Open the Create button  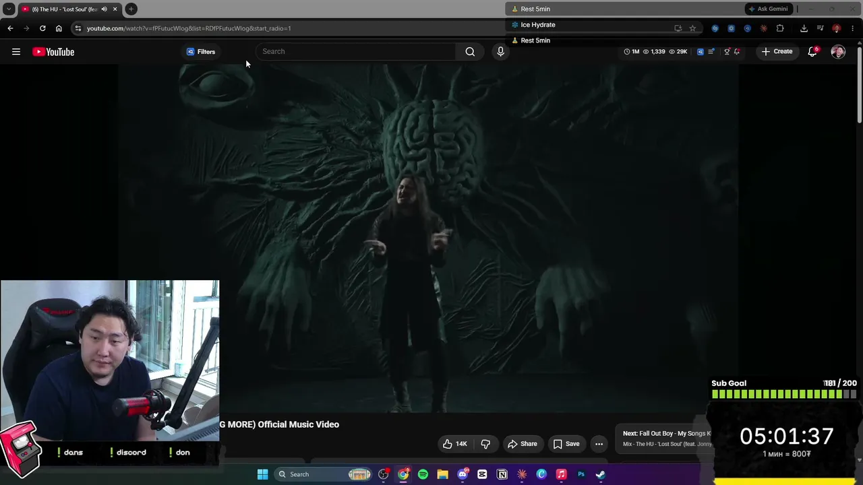(x=777, y=51)
